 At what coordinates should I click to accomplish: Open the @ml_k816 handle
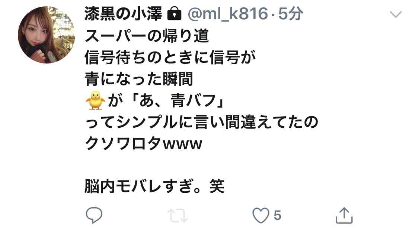point(228,14)
